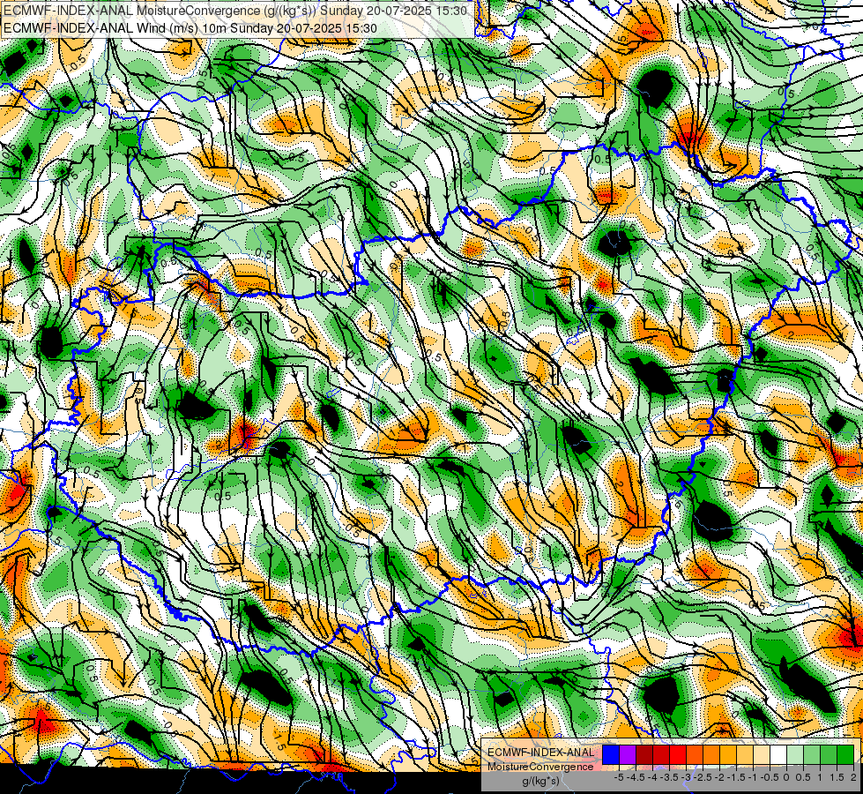
Task: Click the MoistureConvergence title line in header
Action: (235, 11)
